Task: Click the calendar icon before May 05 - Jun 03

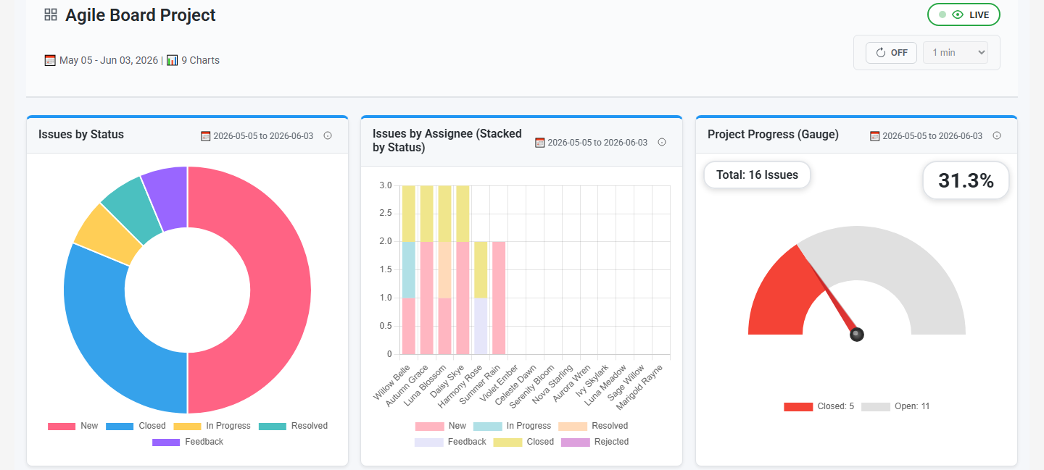Action: click(x=50, y=60)
